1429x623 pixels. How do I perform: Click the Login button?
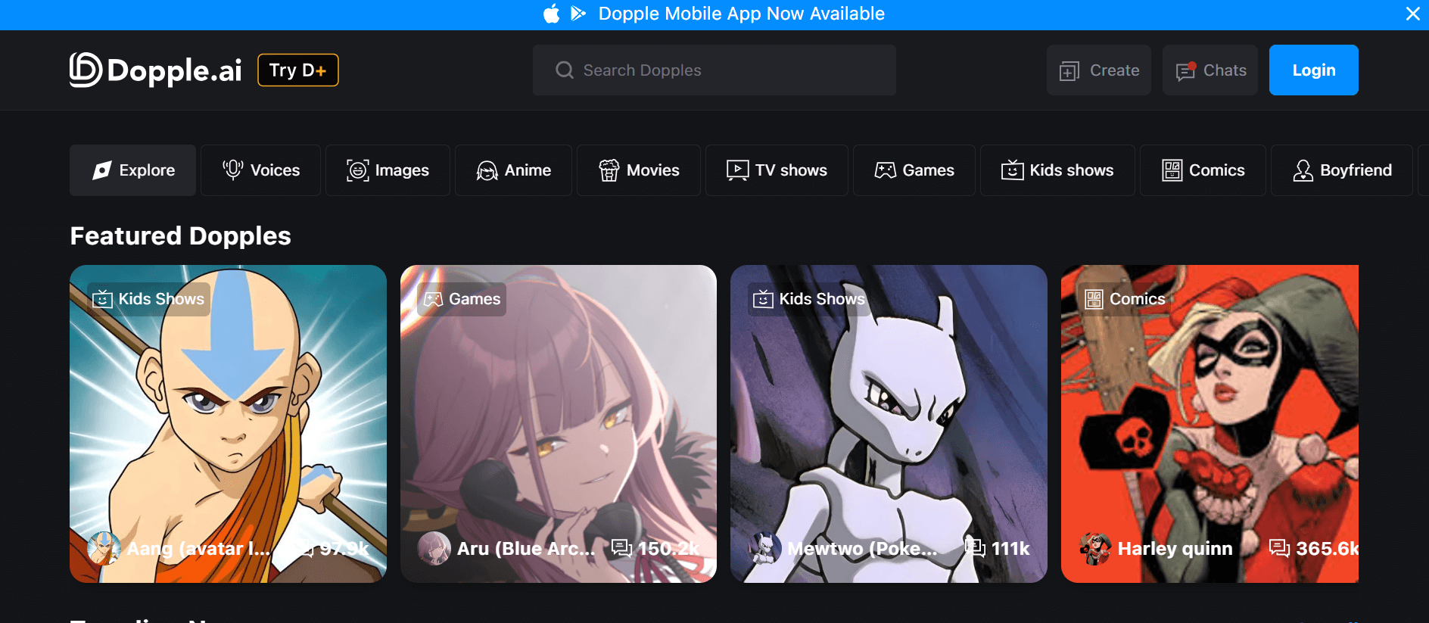point(1314,70)
